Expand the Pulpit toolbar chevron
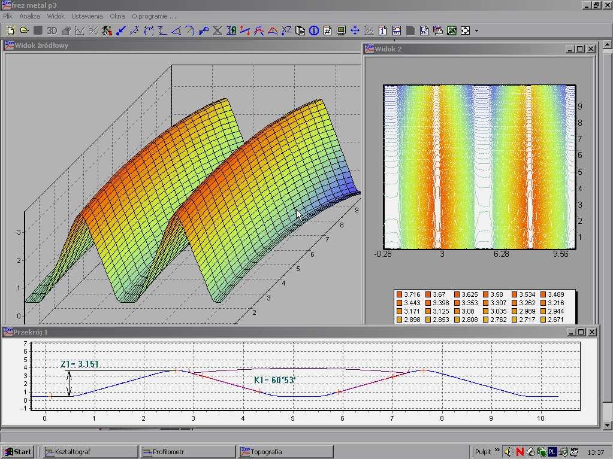Screen dimensions: 613x459 (x=497, y=450)
